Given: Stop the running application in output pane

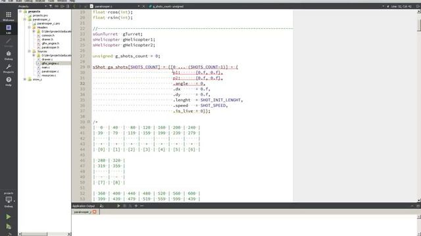Looking at the screenshot, I should coord(124,206).
